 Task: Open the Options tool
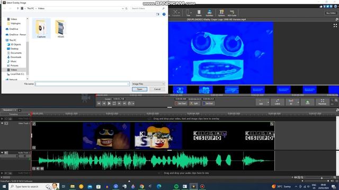pos(221,13)
